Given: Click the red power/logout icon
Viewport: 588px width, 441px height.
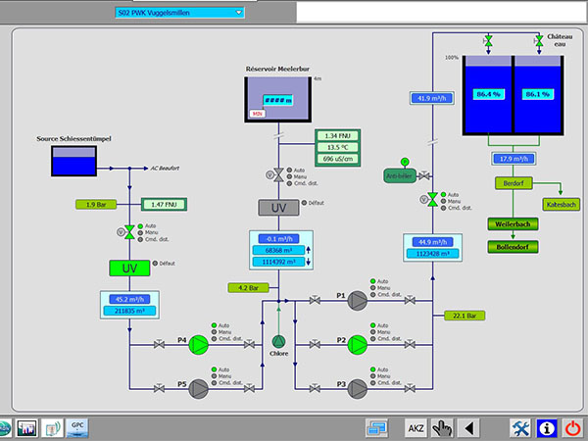Looking at the screenshot, I should (x=572, y=428).
